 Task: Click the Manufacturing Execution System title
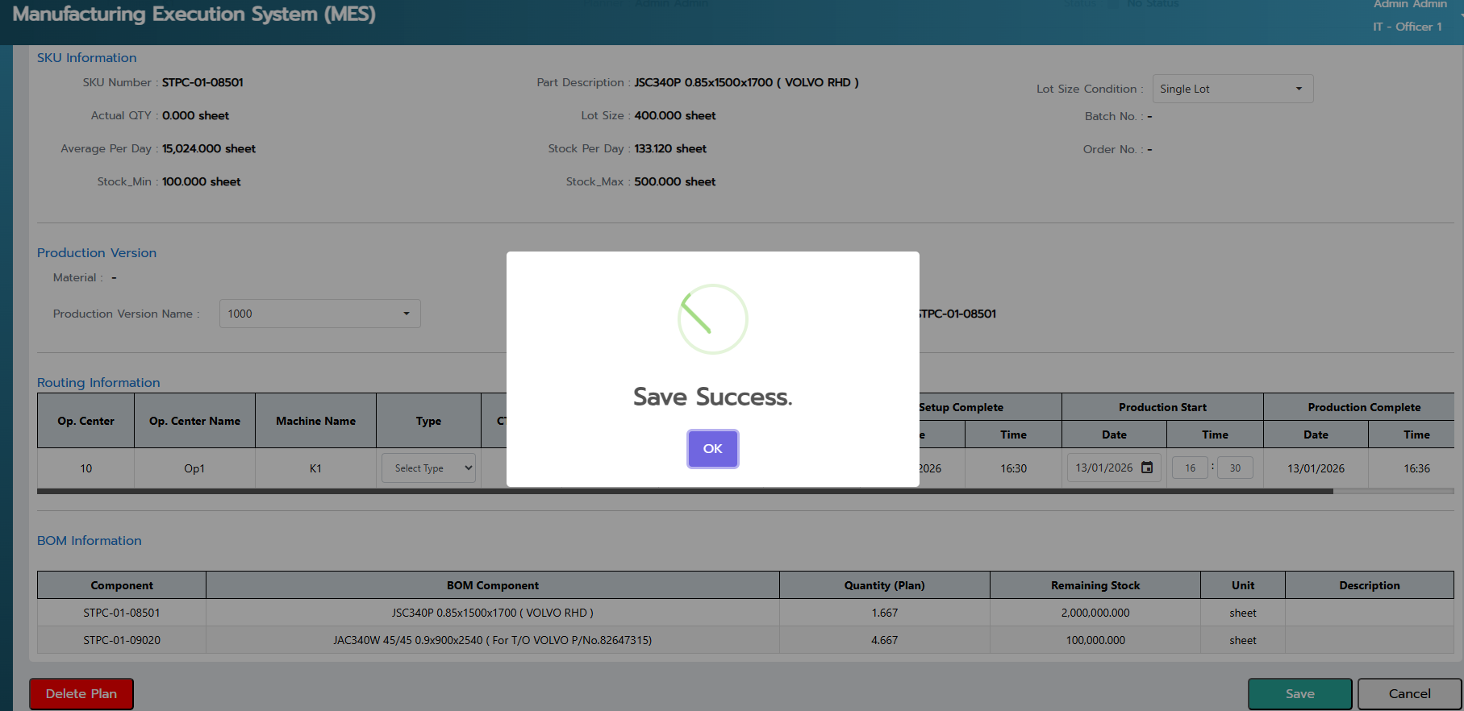pos(194,15)
